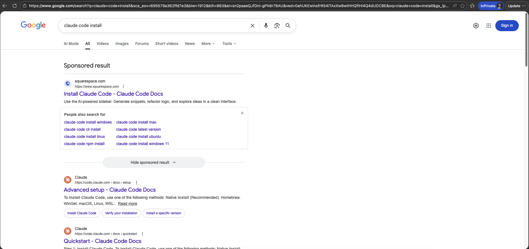Viewport: 529px width, 249px height.
Task: Search for claude code install ubuntu
Action: 138,136
